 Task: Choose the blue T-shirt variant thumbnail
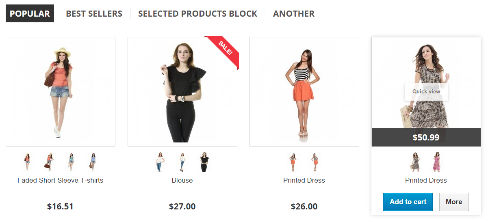(x=93, y=162)
